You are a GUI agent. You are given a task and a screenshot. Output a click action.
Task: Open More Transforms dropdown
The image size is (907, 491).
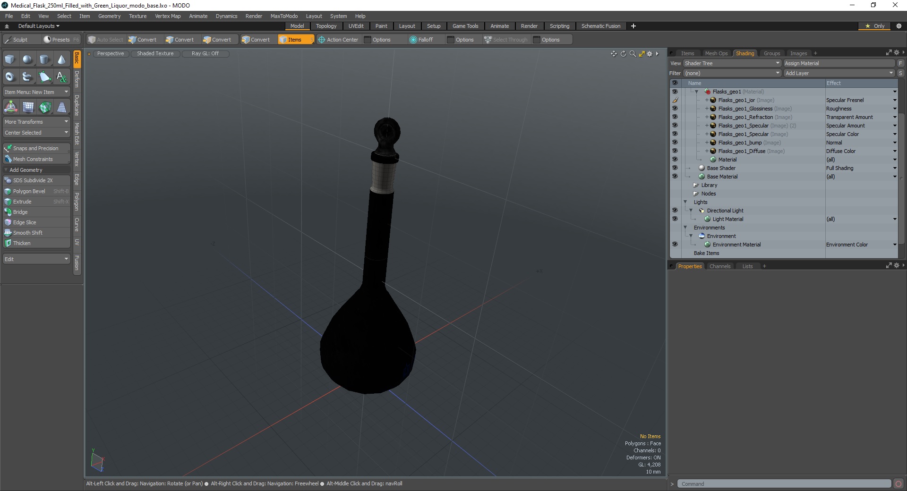[x=36, y=122]
